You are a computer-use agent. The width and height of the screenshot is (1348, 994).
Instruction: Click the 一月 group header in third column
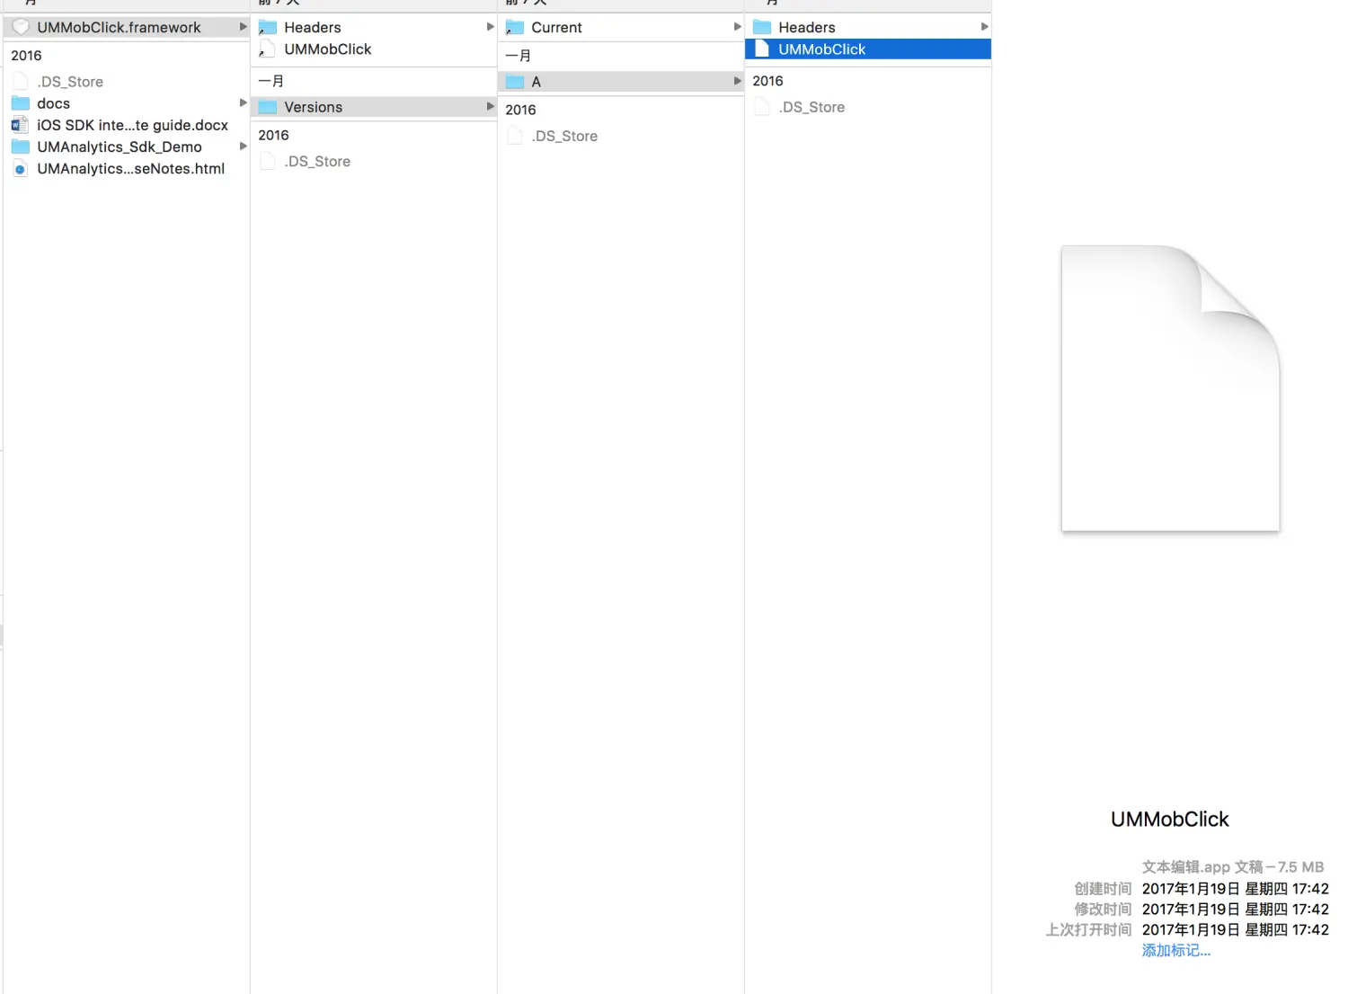pos(518,55)
